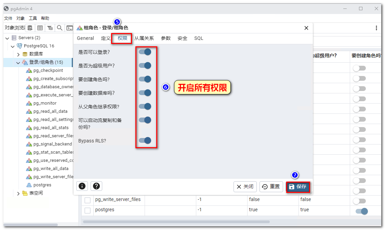Screen dimensions: 385x230
Task: Switch to the SQL tab
Action: click(x=199, y=38)
